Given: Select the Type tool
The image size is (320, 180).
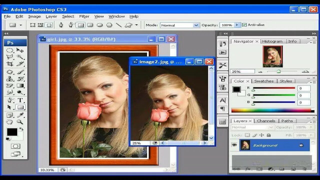Looking at the screenshot, I should pos(20,100).
